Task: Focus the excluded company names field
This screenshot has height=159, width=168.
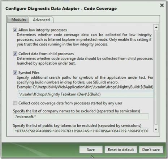Action: (81, 117)
